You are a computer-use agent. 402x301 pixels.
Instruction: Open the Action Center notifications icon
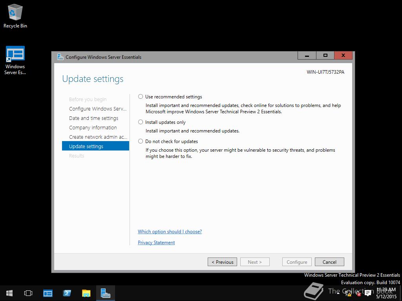(368, 293)
